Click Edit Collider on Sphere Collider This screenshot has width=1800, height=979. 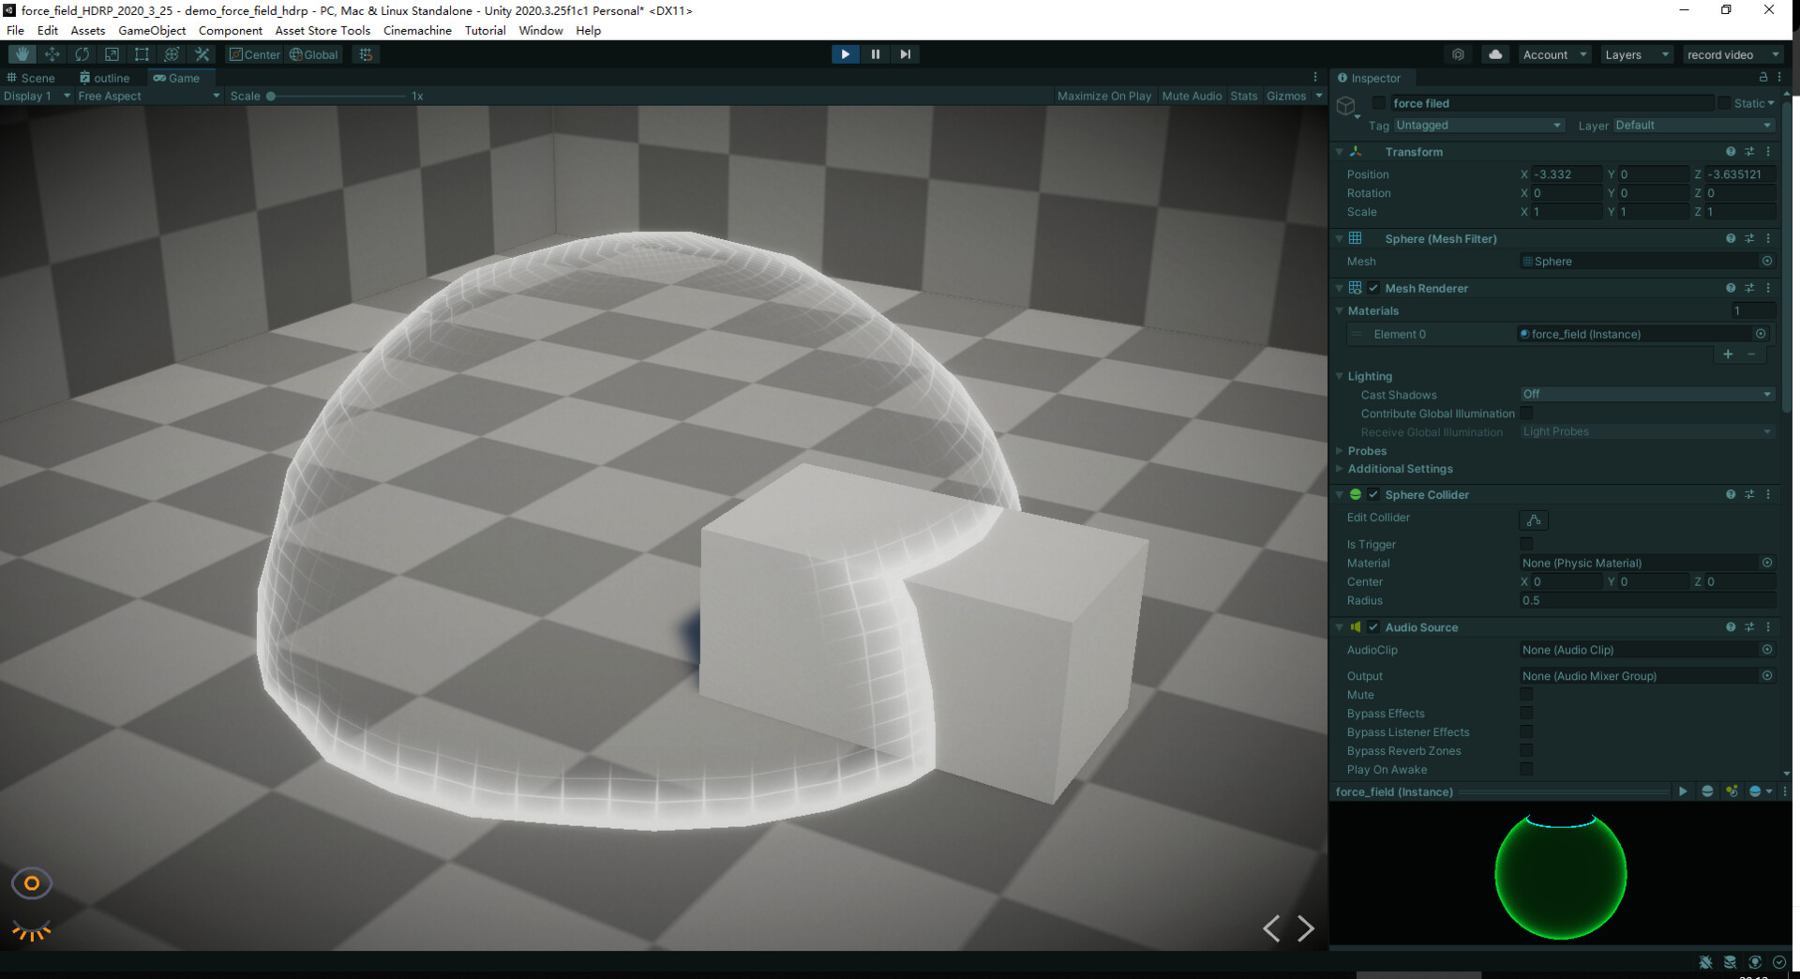(x=1534, y=520)
